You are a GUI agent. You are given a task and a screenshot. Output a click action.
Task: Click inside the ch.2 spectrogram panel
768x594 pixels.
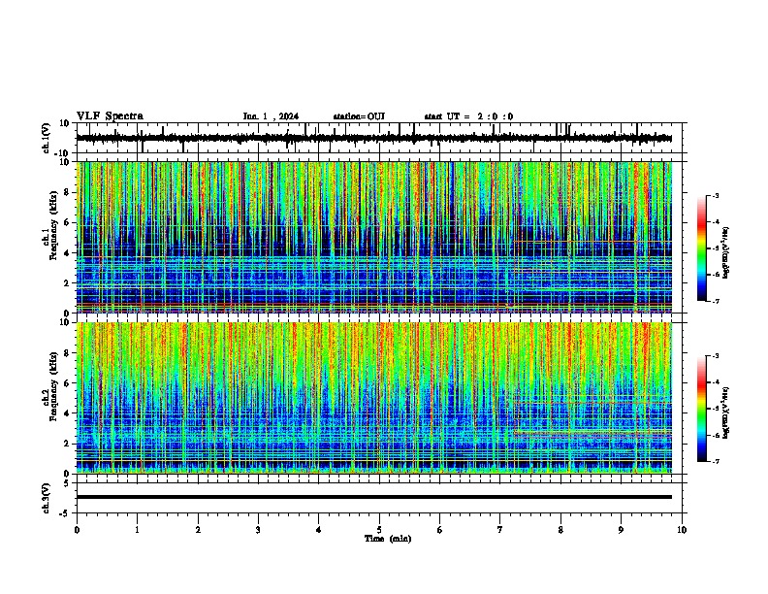point(374,398)
